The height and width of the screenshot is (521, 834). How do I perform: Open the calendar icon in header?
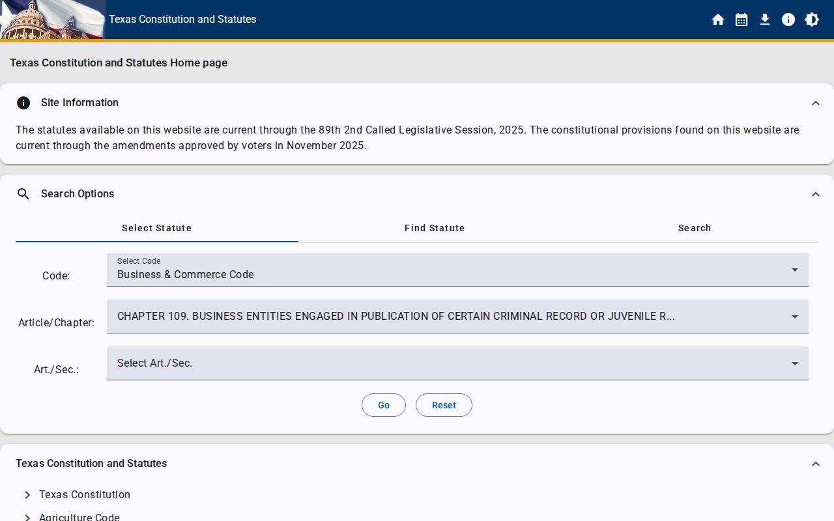(741, 20)
